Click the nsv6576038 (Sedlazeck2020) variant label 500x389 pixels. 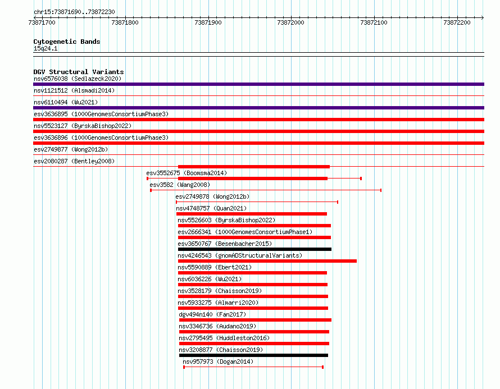78,79
